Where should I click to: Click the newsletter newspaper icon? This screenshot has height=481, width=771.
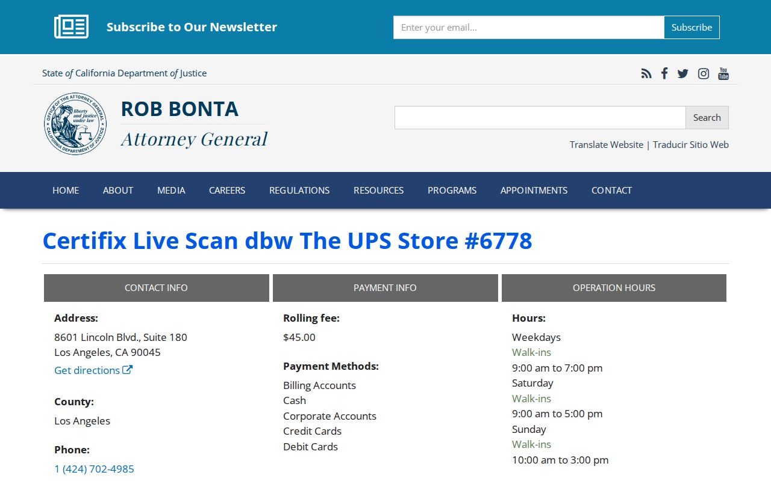(71, 27)
